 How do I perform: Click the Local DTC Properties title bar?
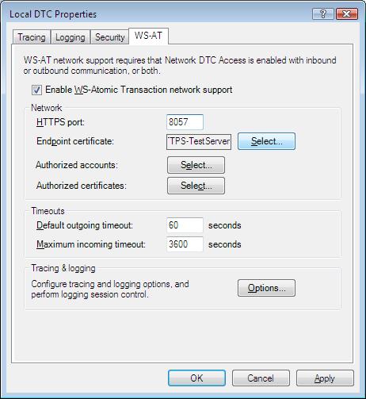[158, 13]
